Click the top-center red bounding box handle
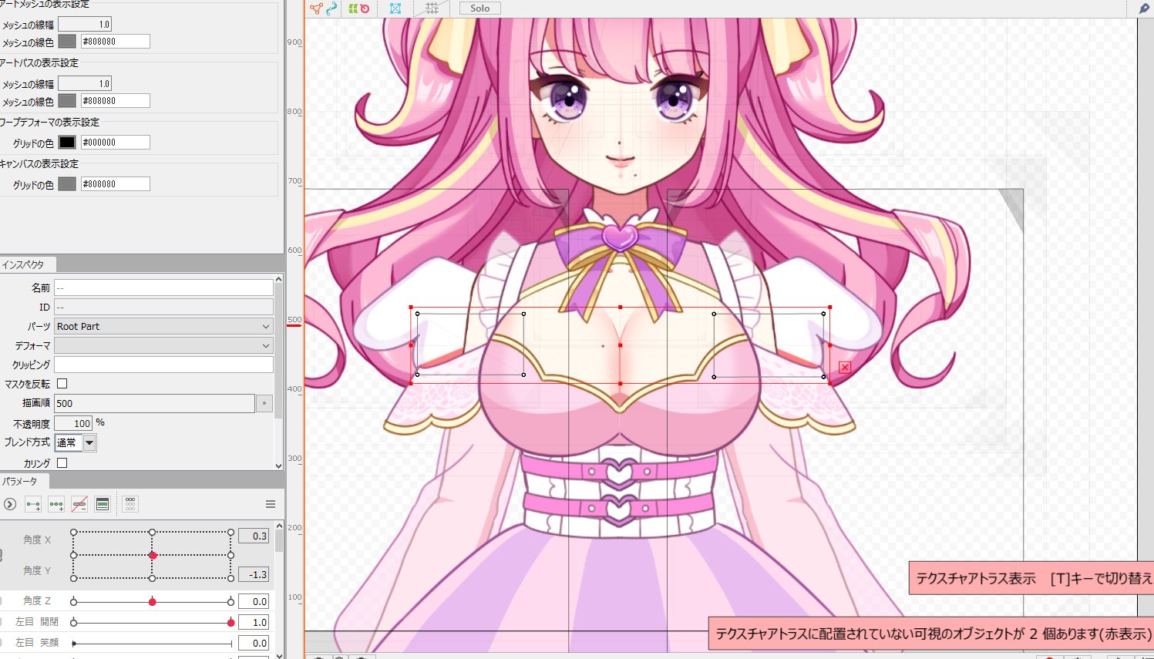This screenshot has width=1154, height=659. click(x=621, y=307)
